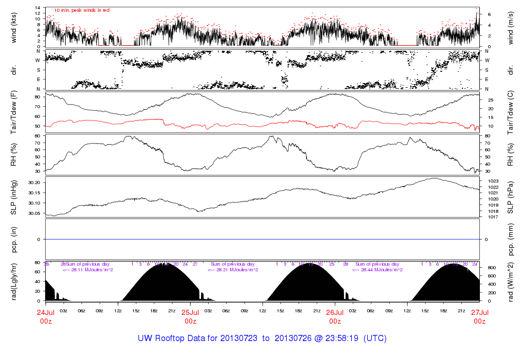The image size is (525, 359).
Task: Select the pcp. (in) axis label
Action: [14, 239]
